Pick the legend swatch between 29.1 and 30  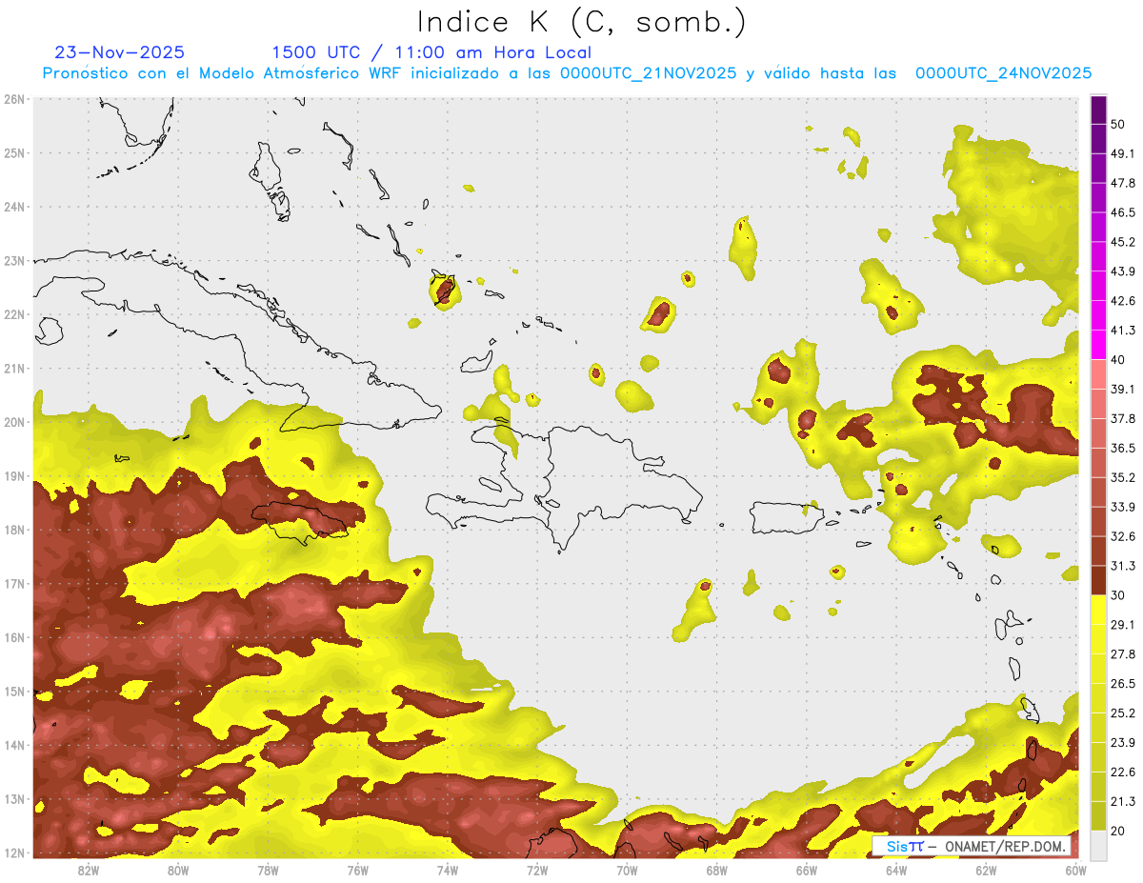pyautogui.click(x=1098, y=610)
